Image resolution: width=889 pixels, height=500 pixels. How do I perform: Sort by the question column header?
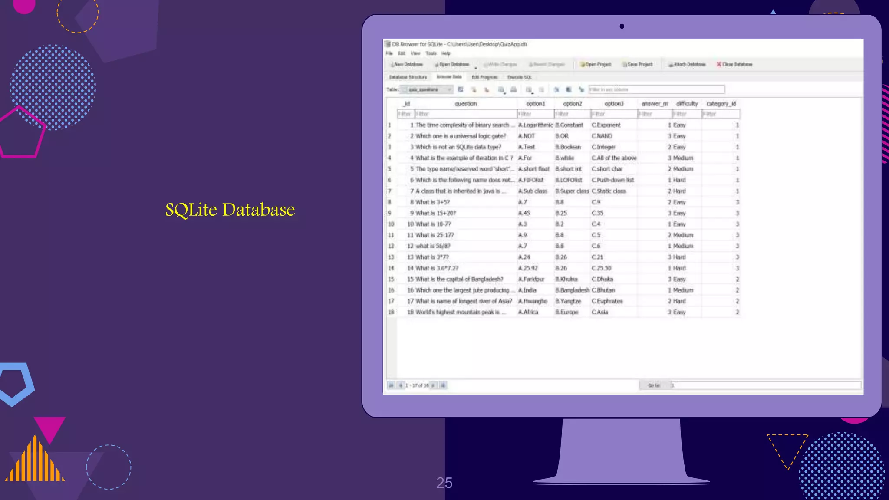[466, 104]
